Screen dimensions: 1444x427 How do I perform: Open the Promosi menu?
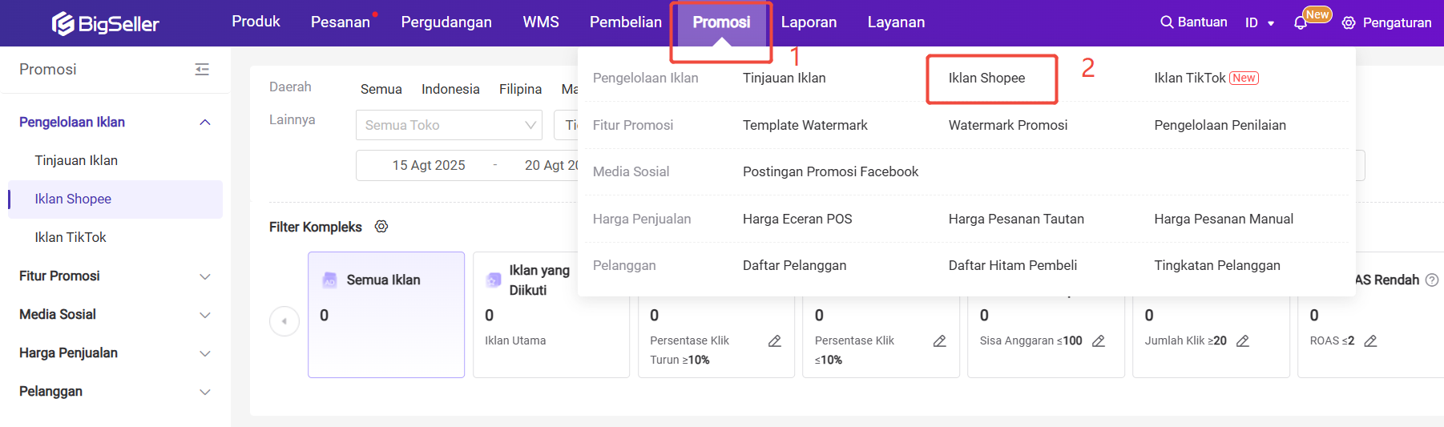(721, 22)
